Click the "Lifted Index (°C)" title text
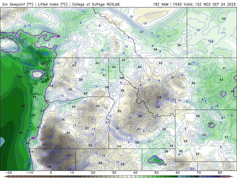 pos(53,4)
